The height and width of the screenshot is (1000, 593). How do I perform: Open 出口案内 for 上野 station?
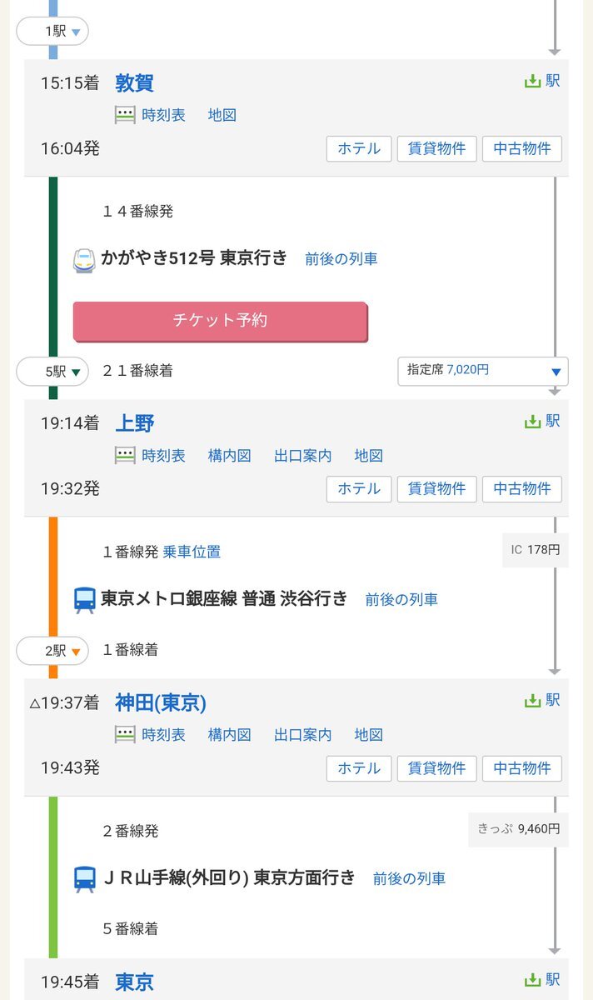tap(303, 456)
